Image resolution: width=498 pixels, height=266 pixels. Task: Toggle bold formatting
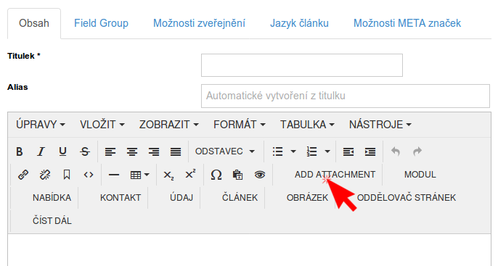point(20,151)
